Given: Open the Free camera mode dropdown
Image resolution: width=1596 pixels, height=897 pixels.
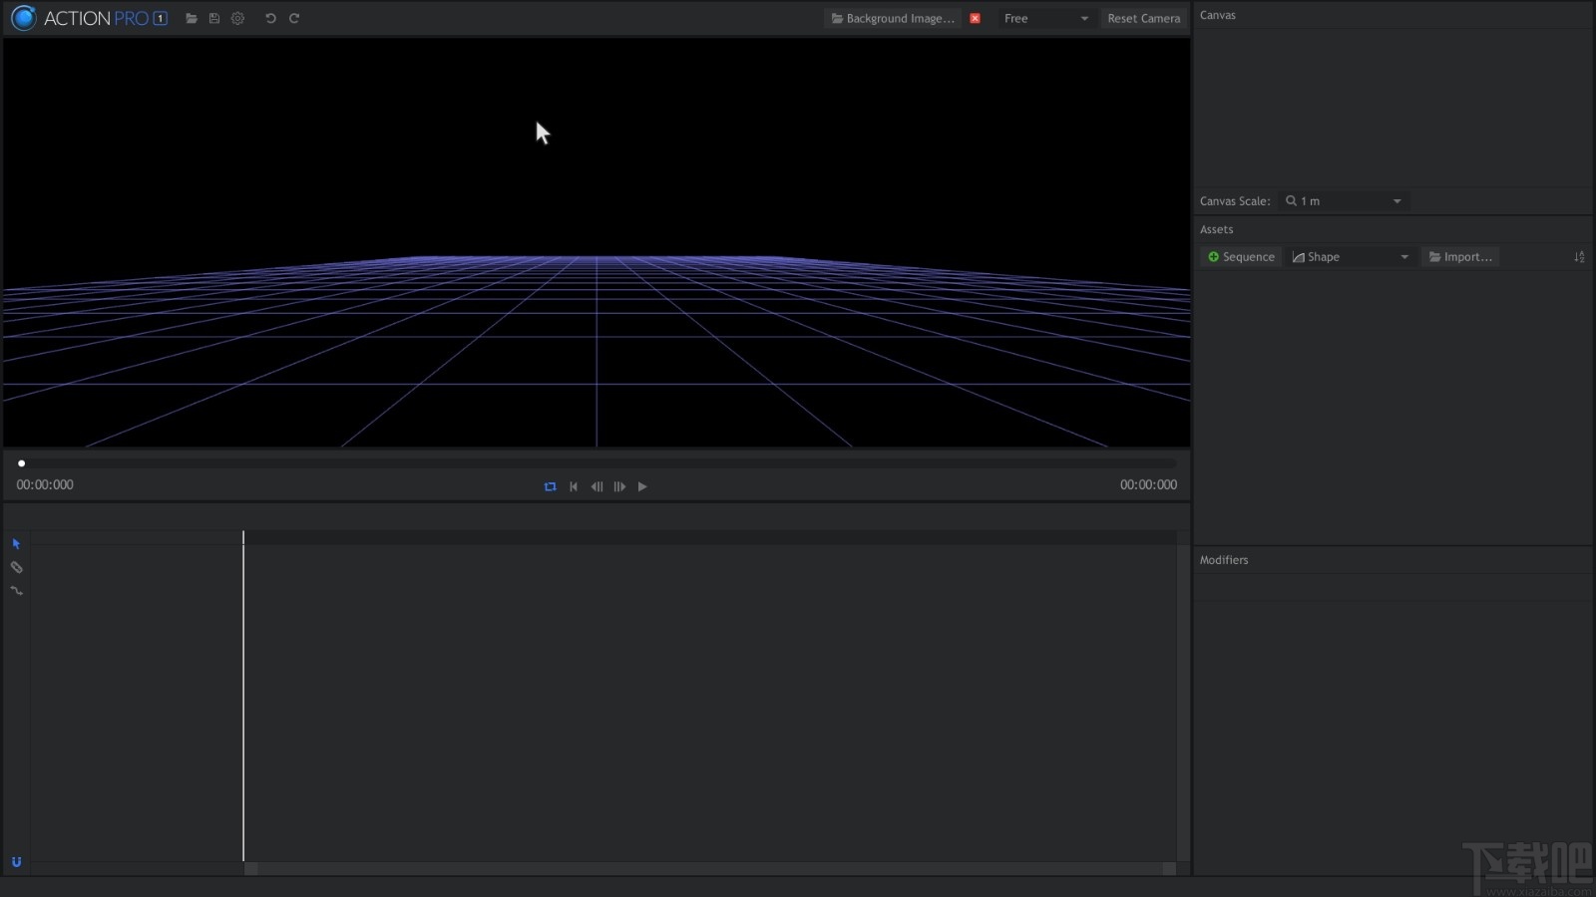Looking at the screenshot, I should [x=1045, y=18].
